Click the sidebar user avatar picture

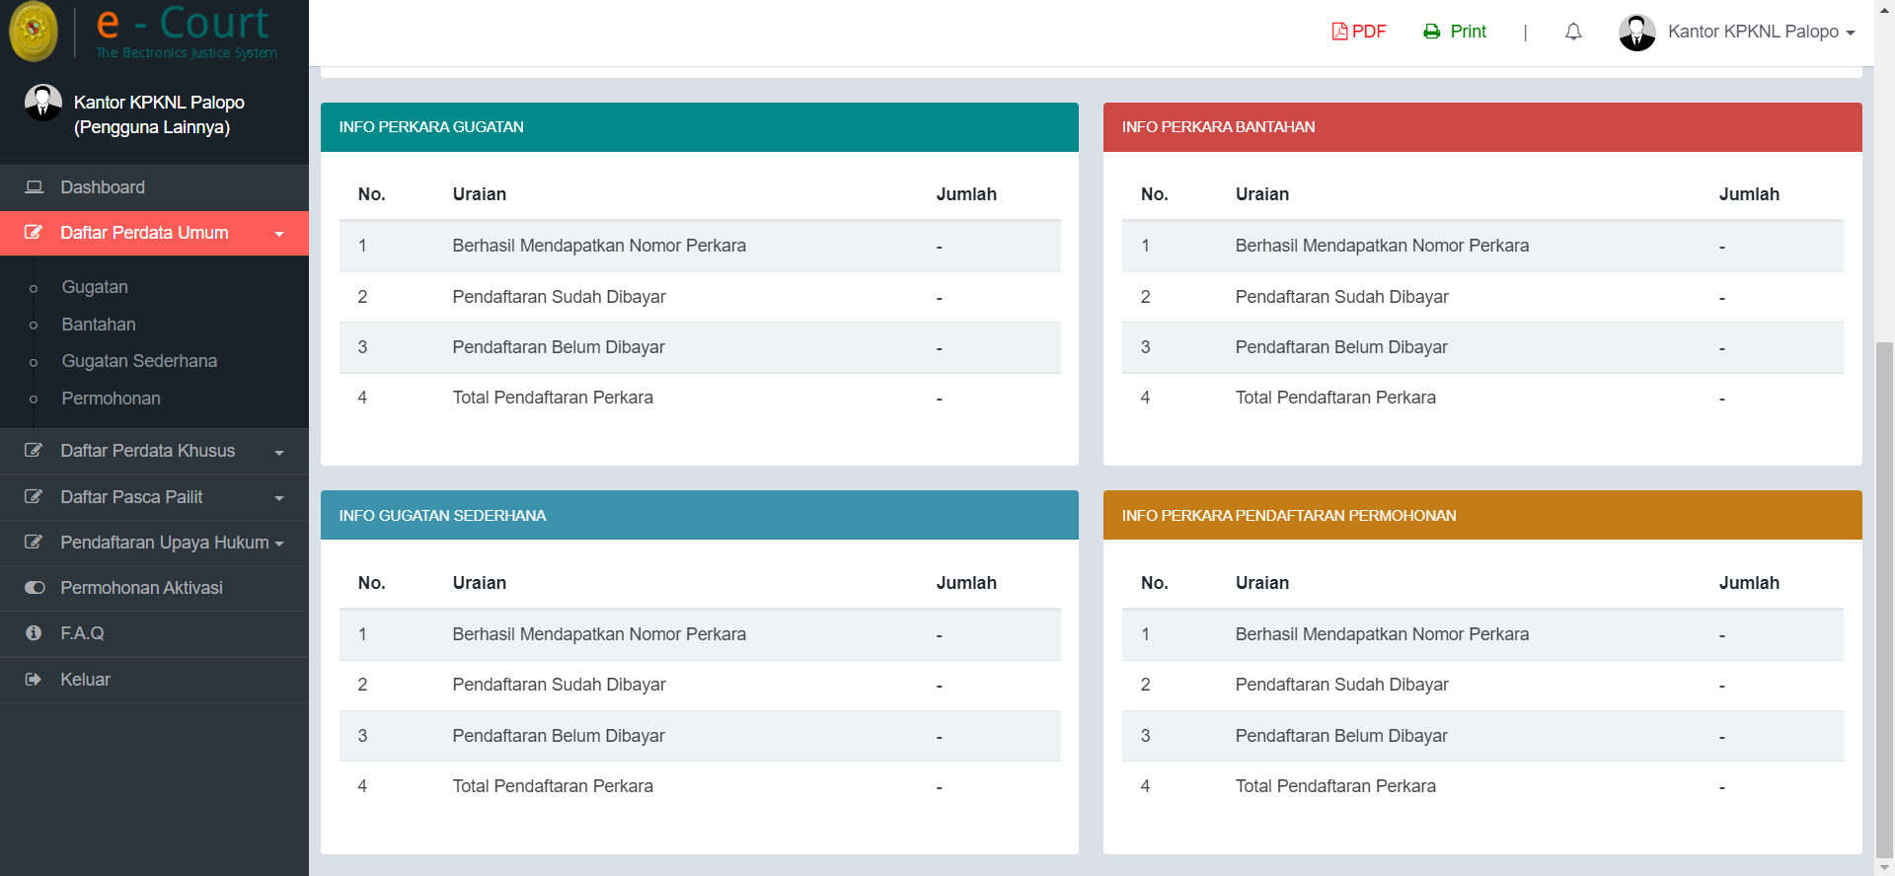click(42, 103)
